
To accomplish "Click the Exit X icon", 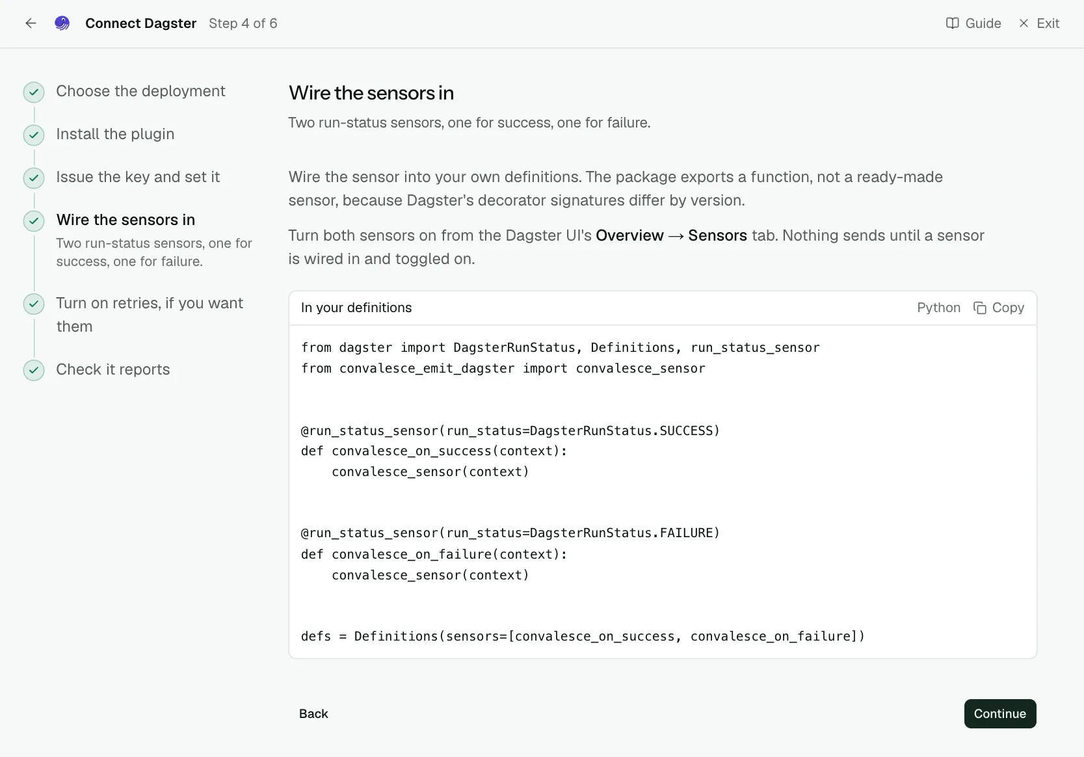I will 1024,23.
